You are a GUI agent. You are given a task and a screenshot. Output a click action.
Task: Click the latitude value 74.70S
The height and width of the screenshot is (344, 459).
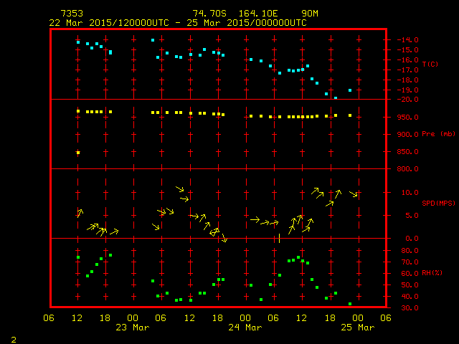[207, 14]
